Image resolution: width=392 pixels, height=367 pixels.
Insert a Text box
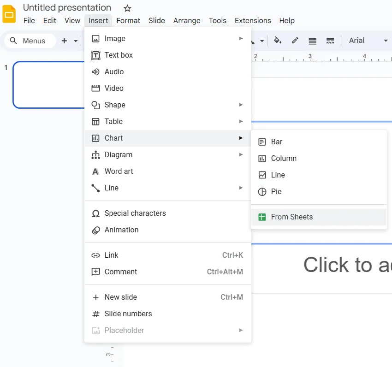[x=118, y=55]
